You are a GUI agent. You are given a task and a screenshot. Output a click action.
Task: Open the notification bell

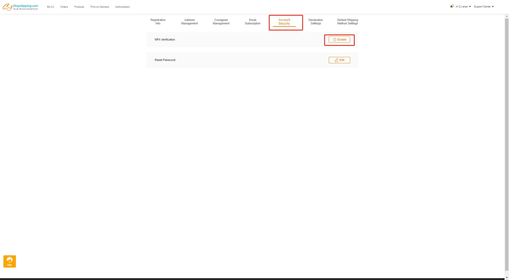(x=452, y=6)
